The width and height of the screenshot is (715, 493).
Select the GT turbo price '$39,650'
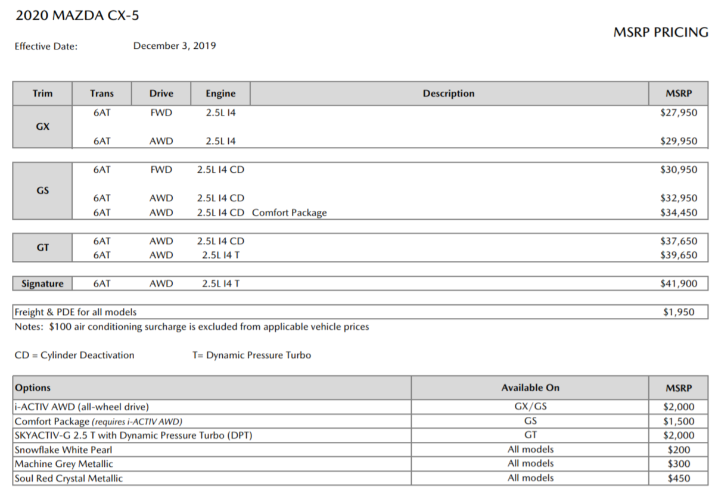pyautogui.click(x=679, y=255)
